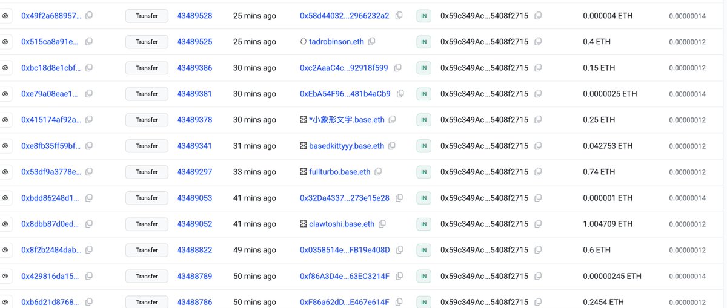Click eye icon beside hash 0xe79a08eae1
Viewport: 727px width, 308px height.
point(5,94)
